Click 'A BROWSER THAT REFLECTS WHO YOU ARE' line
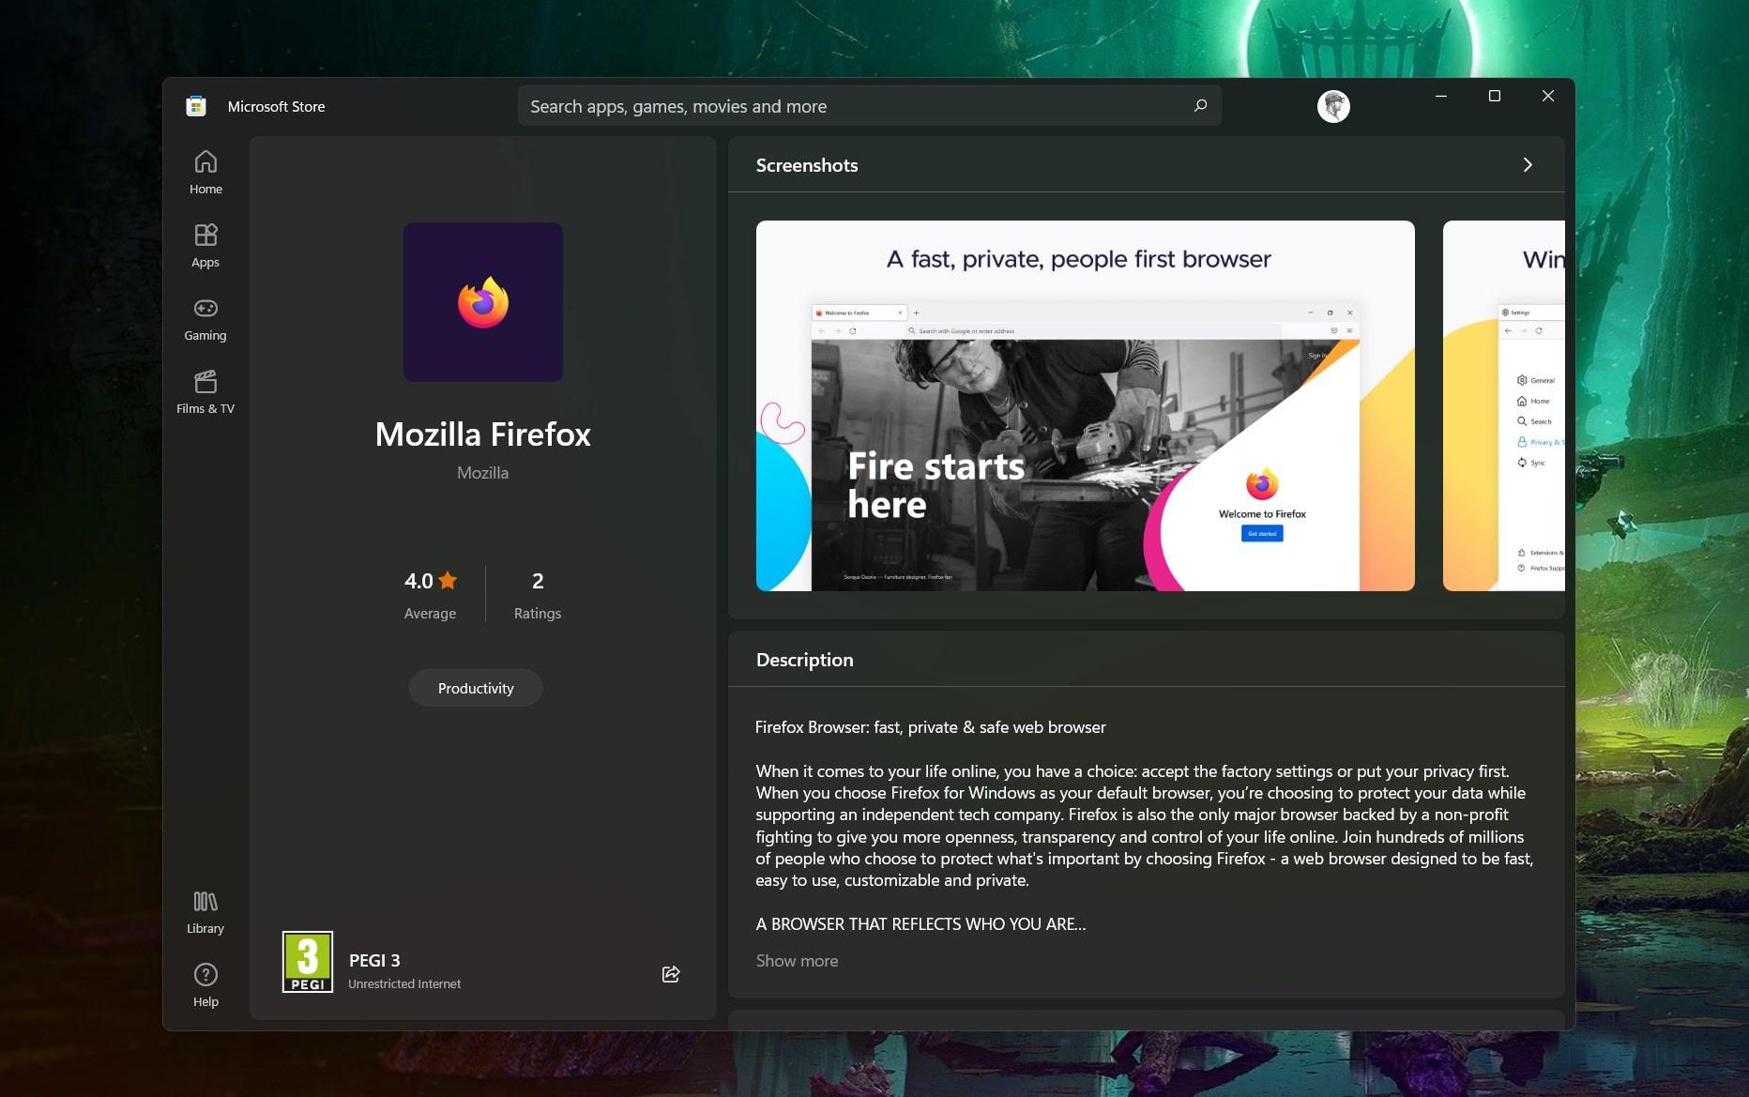This screenshot has height=1097, width=1749. [x=920, y=924]
